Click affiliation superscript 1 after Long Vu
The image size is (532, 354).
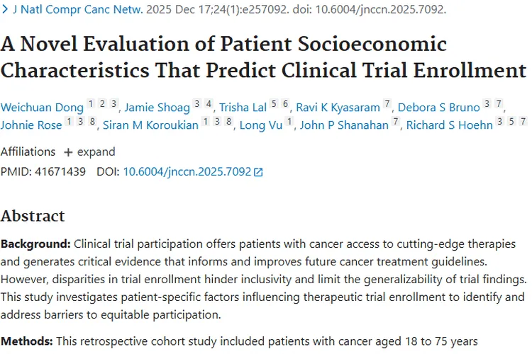pos(289,122)
